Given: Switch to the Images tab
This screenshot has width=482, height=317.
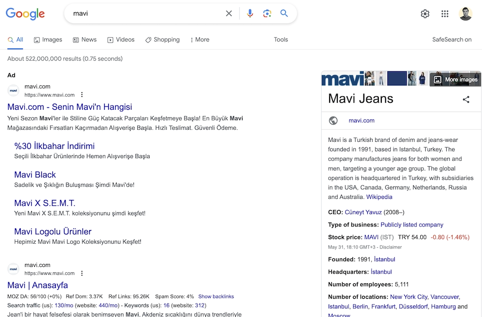Looking at the screenshot, I should (x=48, y=40).
